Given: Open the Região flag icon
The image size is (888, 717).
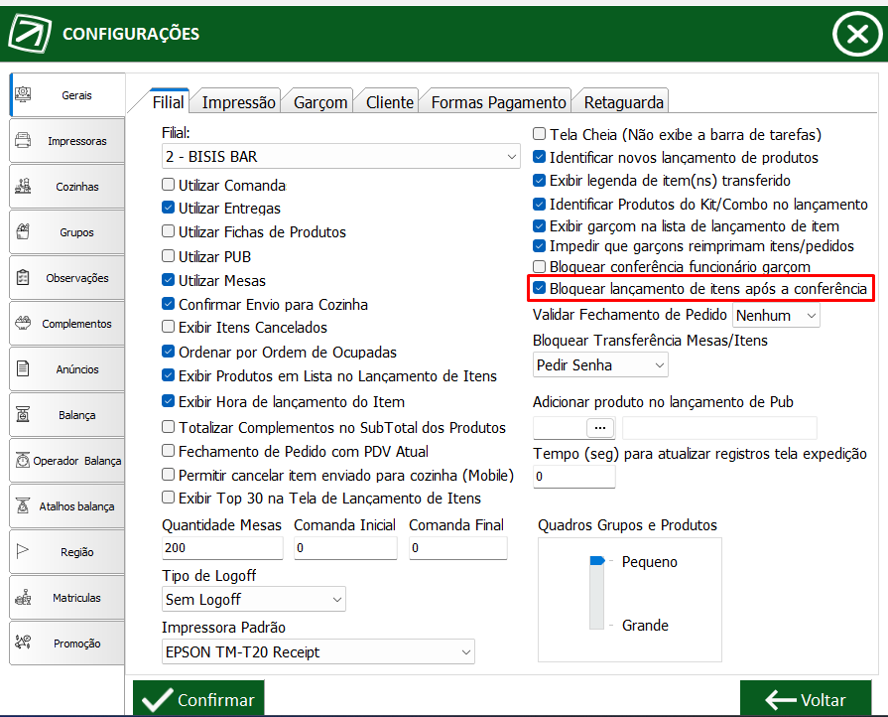Looking at the screenshot, I should pos(23,551).
